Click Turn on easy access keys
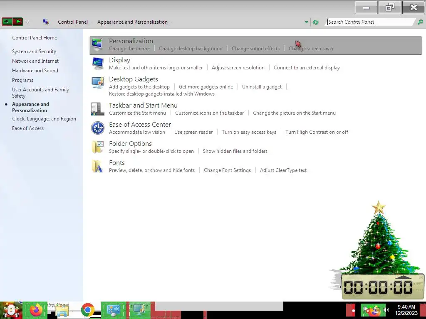This screenshot has height=319, width=426. click(x=249, y=132)
